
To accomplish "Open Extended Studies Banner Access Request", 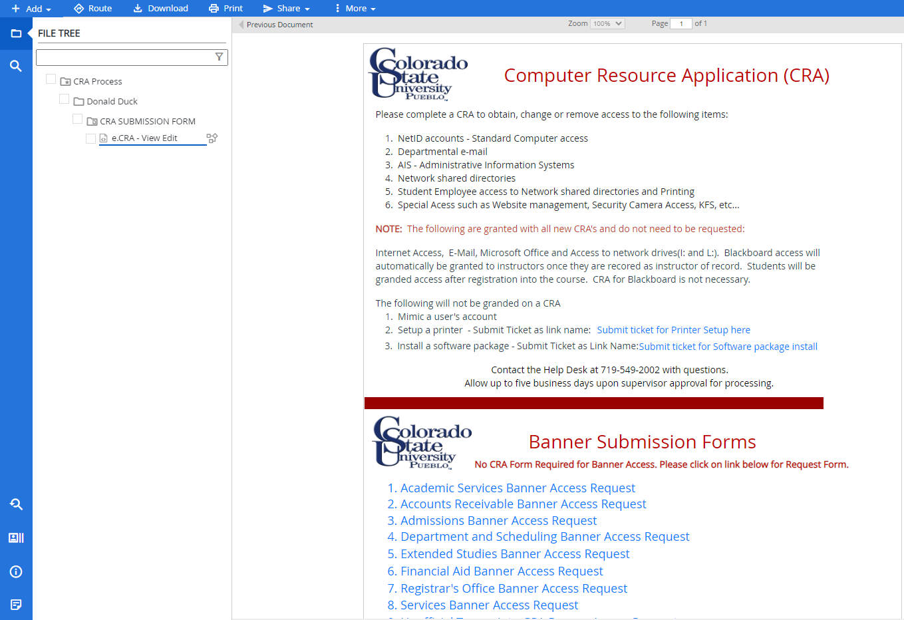I will (x=515, y=554).
